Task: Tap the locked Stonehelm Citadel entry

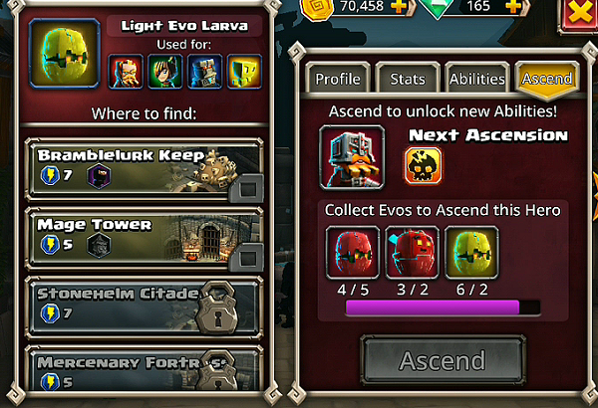Action: point(145,307)
